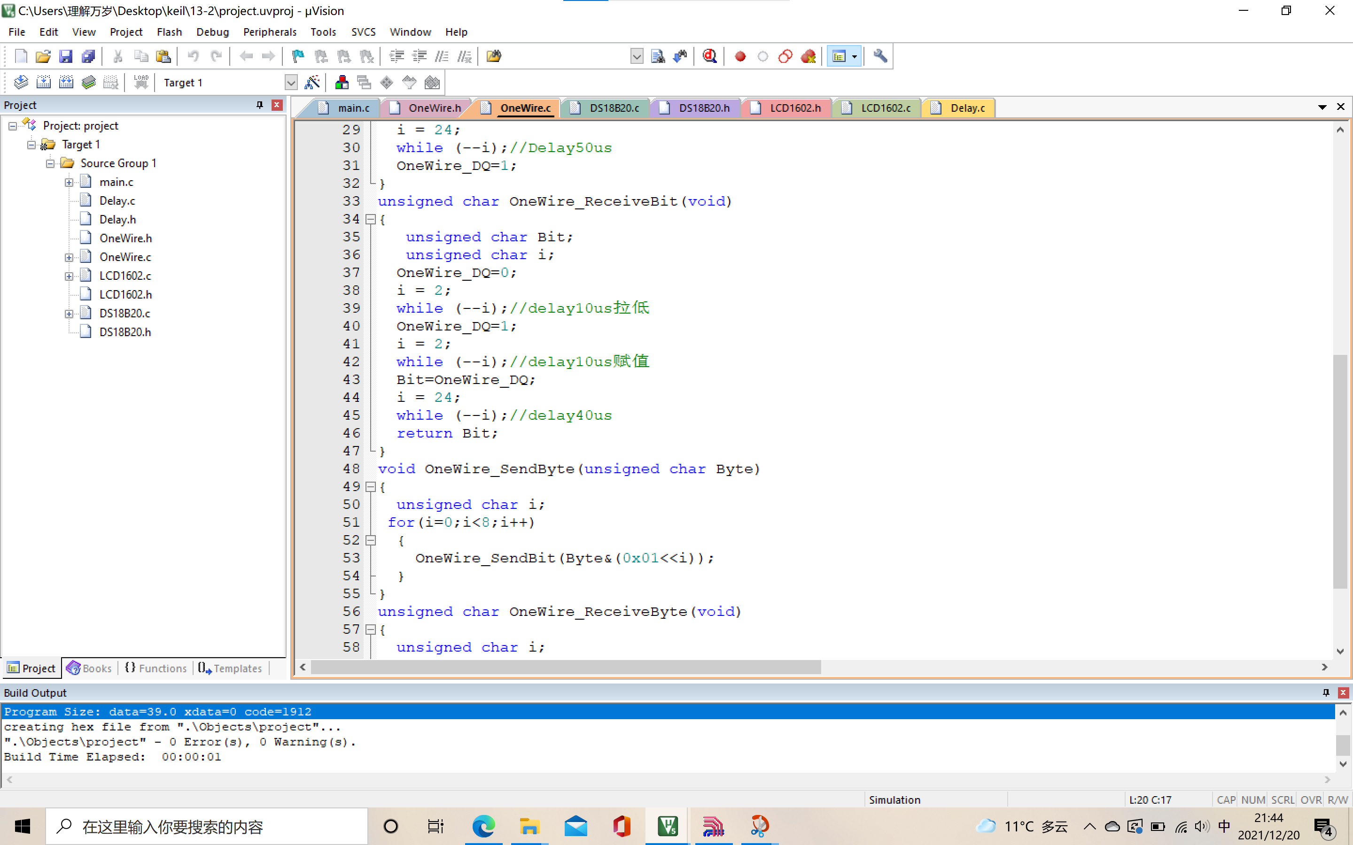Insert a breakpoint using the red dot icon

coord(740,56)
